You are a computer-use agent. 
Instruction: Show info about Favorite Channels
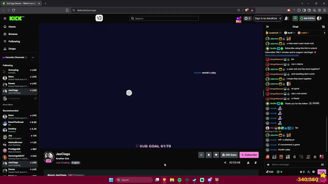click(x=26, y=57)
